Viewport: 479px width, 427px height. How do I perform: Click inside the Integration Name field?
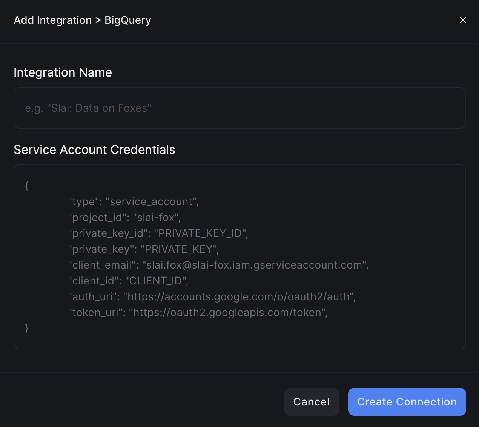[240, 108]
